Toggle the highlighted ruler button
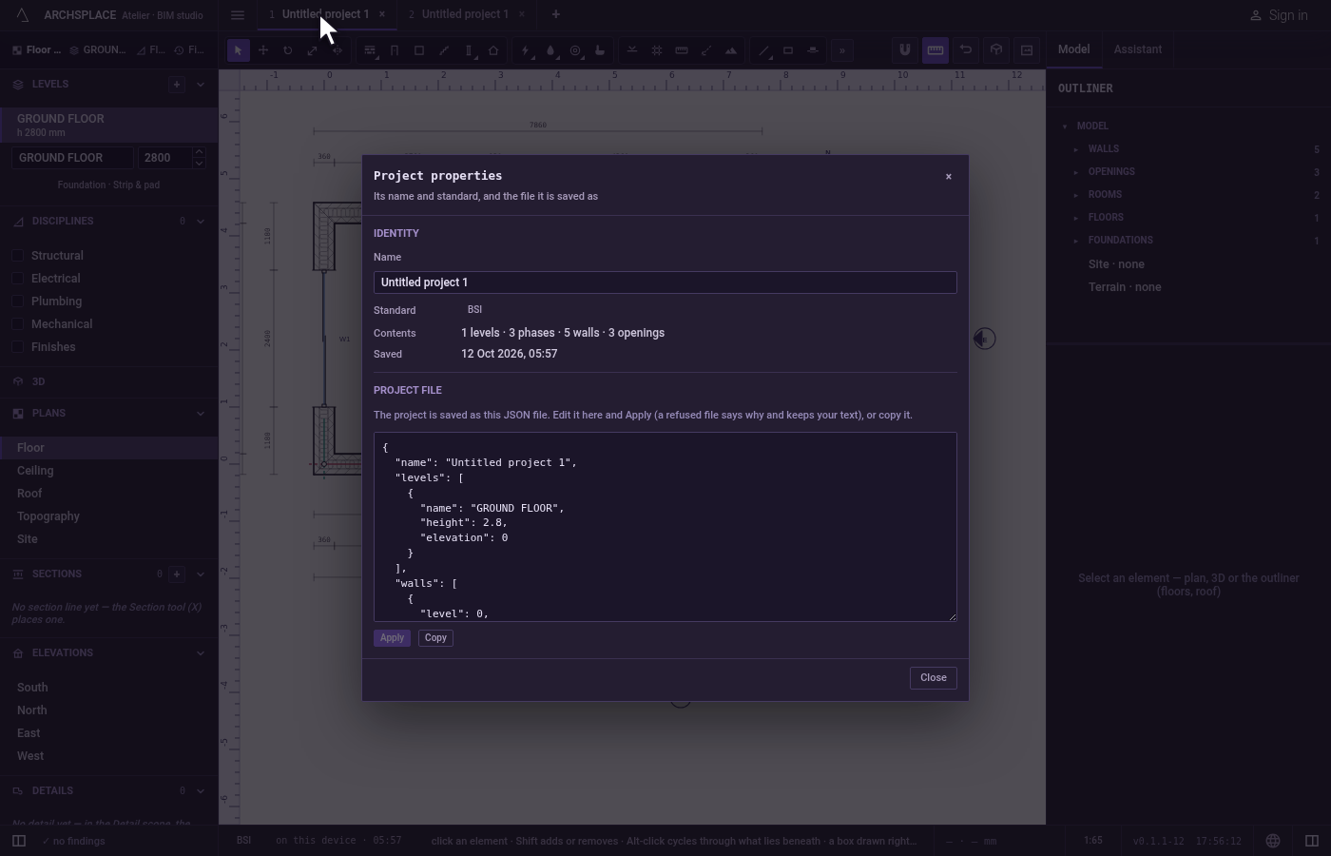Screen dimensions: 1331x856 (936, 50)
